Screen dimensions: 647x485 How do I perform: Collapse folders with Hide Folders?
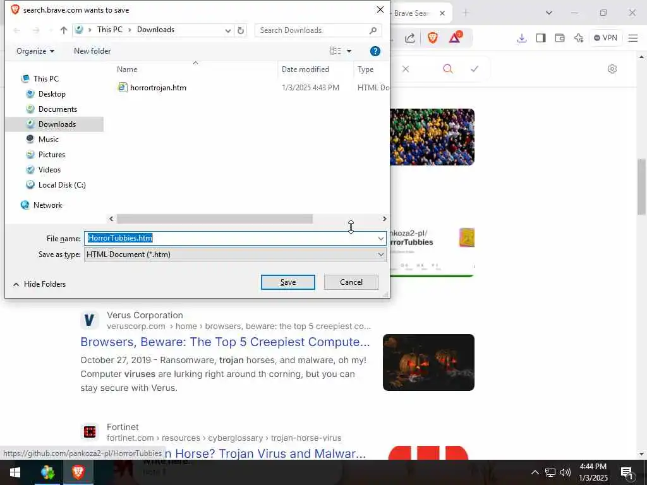(40, 284)
